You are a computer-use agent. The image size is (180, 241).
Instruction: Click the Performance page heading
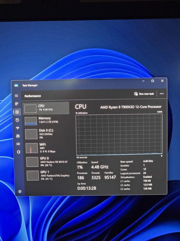33,96
